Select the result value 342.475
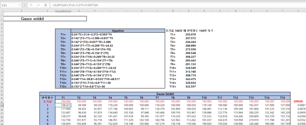The height and width of the screenshot is (125, 306). (191, 79)
